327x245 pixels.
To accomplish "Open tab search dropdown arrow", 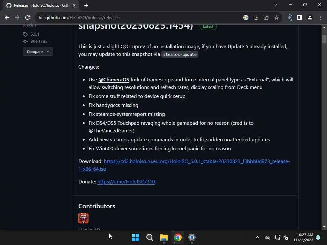I will click(x=276, y=4).
